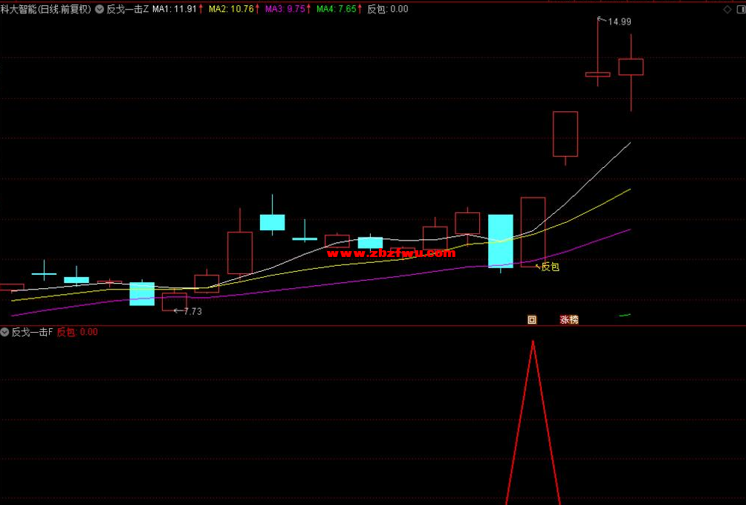This screenshot has height=505, width=746.
Task: Click the www.zbzfwu.com watermark link
Action: click(x=390, y=253)
